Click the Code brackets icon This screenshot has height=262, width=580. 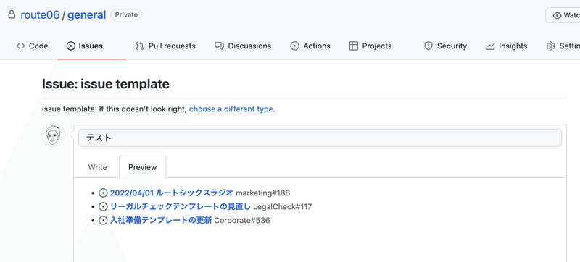pos(21,46)
